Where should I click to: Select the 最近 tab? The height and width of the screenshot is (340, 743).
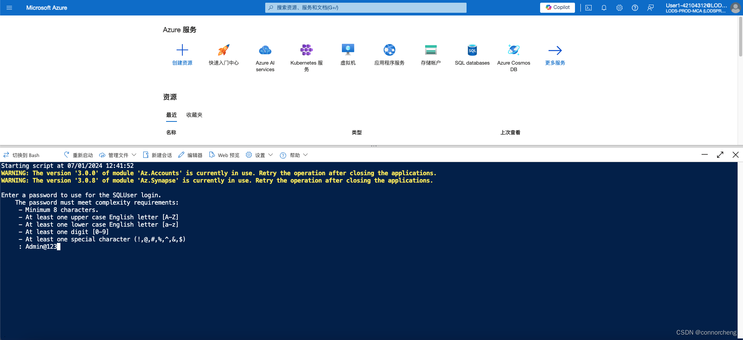pos(172,115)
